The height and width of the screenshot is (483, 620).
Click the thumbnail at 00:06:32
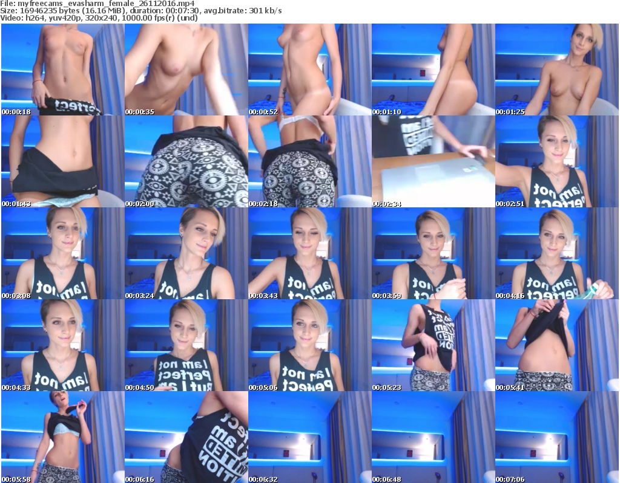pyautogui.click(x=309, y=437)
